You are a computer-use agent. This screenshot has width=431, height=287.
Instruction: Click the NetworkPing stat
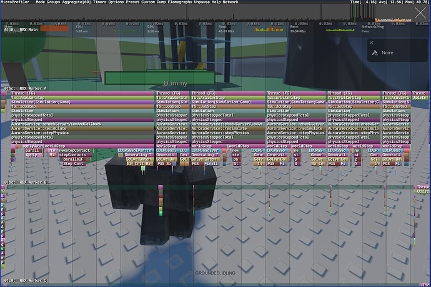pyautogui.click(x=372, y=29)
